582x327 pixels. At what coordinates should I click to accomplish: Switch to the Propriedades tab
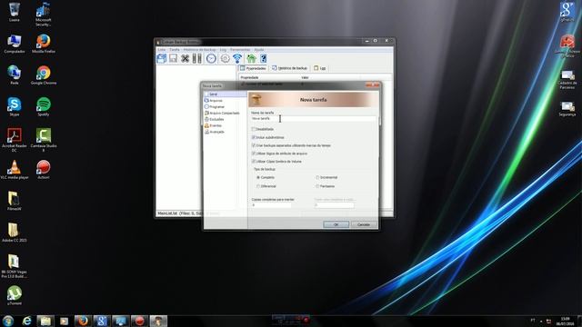pos(253,68)
